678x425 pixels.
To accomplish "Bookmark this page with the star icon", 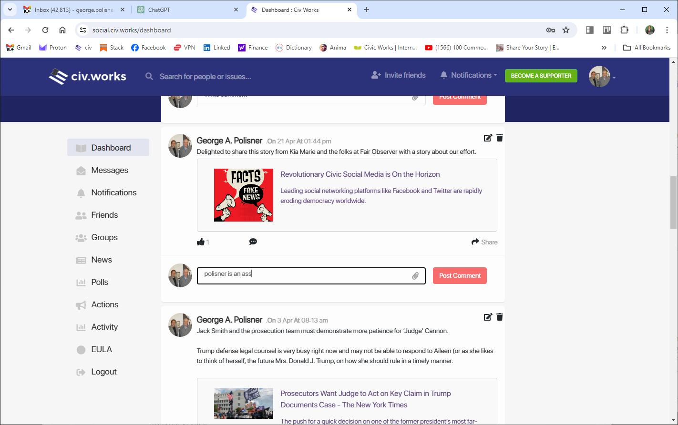I will click(566, 30).
